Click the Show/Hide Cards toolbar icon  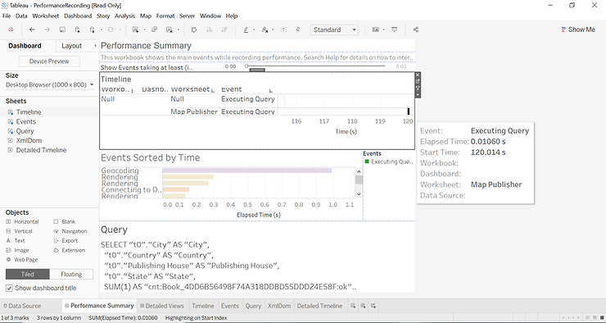[x=375, y=30]
